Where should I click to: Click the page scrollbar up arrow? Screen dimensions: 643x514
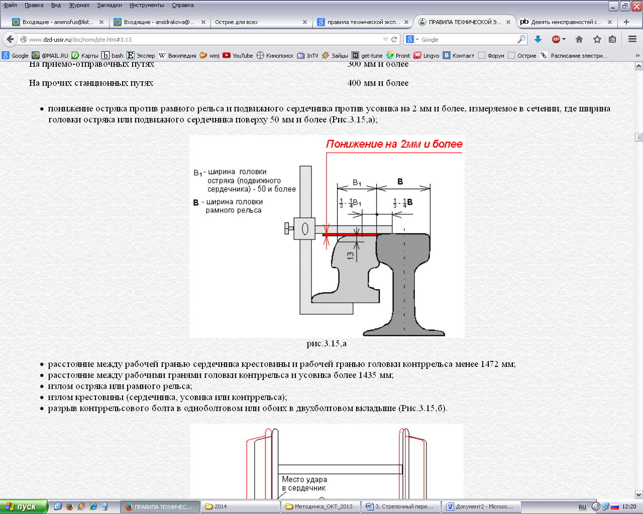(x=638, y=66)
